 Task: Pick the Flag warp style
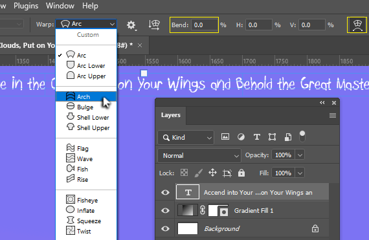point(86,148)
